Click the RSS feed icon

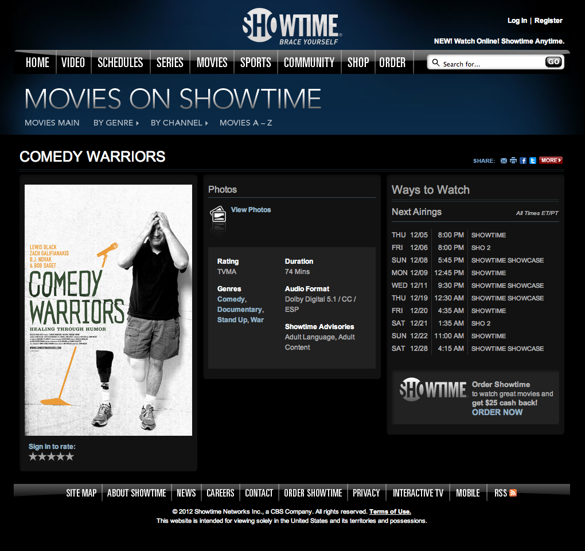tap(513, 493)
